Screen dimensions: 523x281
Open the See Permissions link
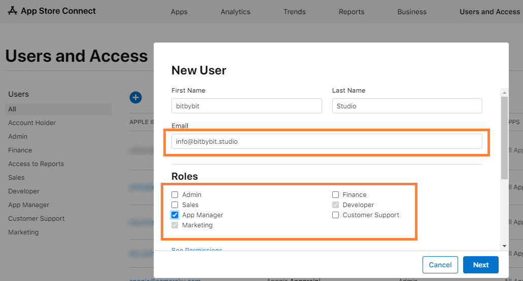click(x=197, y=250)
